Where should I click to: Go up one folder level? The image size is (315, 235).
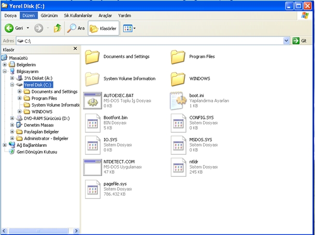(x=58, y=28)
